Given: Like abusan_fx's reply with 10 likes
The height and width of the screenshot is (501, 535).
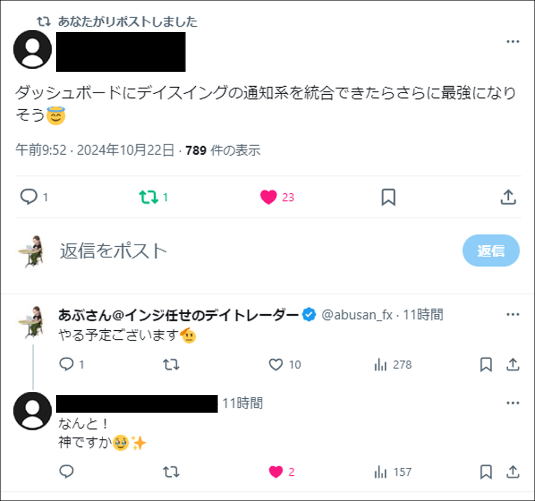Looking at the screenshot, I should 276,365.
